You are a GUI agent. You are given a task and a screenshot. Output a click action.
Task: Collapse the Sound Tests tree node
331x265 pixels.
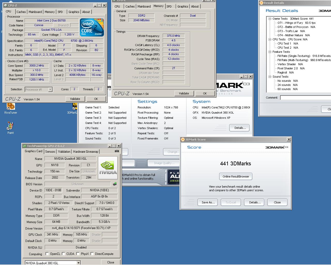[270, 77]
